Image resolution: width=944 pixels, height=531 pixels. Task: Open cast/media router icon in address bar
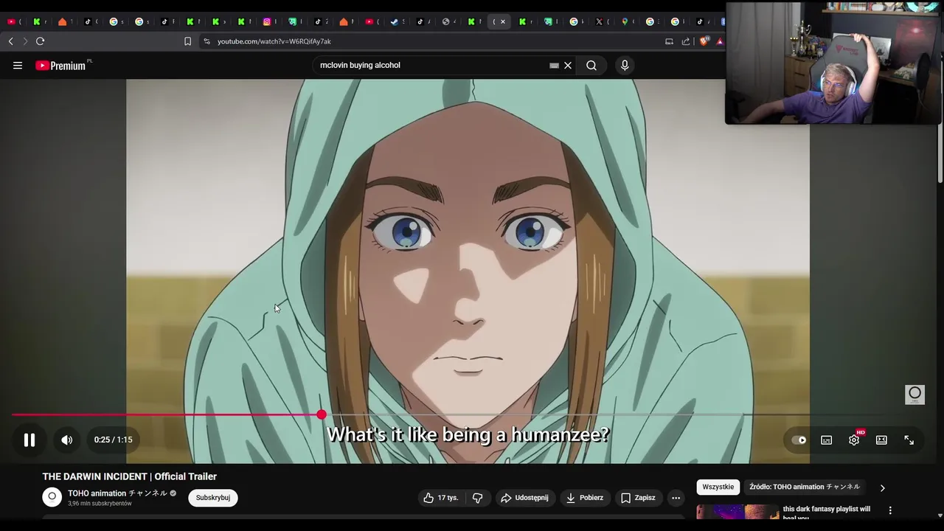[669, 41]
